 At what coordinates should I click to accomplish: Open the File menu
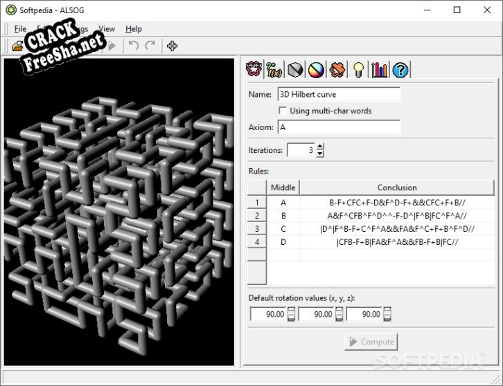pyautogui.click(x=20, y=29)
